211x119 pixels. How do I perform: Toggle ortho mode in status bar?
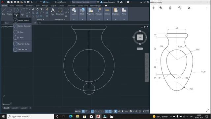[92, 111]
